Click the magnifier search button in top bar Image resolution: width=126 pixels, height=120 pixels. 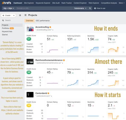(90, 8)
